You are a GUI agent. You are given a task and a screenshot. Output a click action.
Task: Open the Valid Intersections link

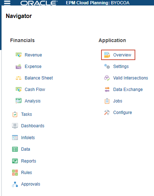coord(131,78)
